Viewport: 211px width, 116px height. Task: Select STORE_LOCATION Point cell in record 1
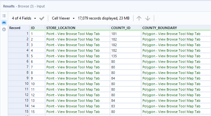pos(78,34)
